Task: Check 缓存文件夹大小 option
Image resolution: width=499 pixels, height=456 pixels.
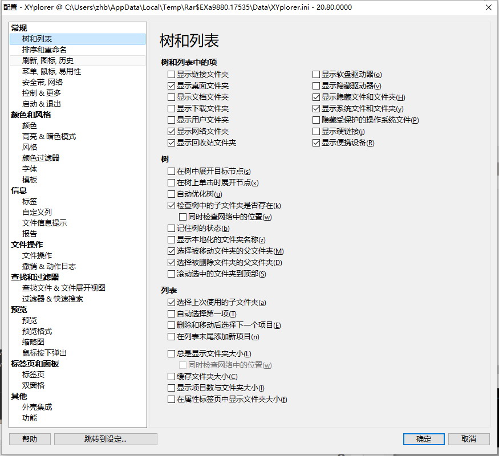Action: 172,376
